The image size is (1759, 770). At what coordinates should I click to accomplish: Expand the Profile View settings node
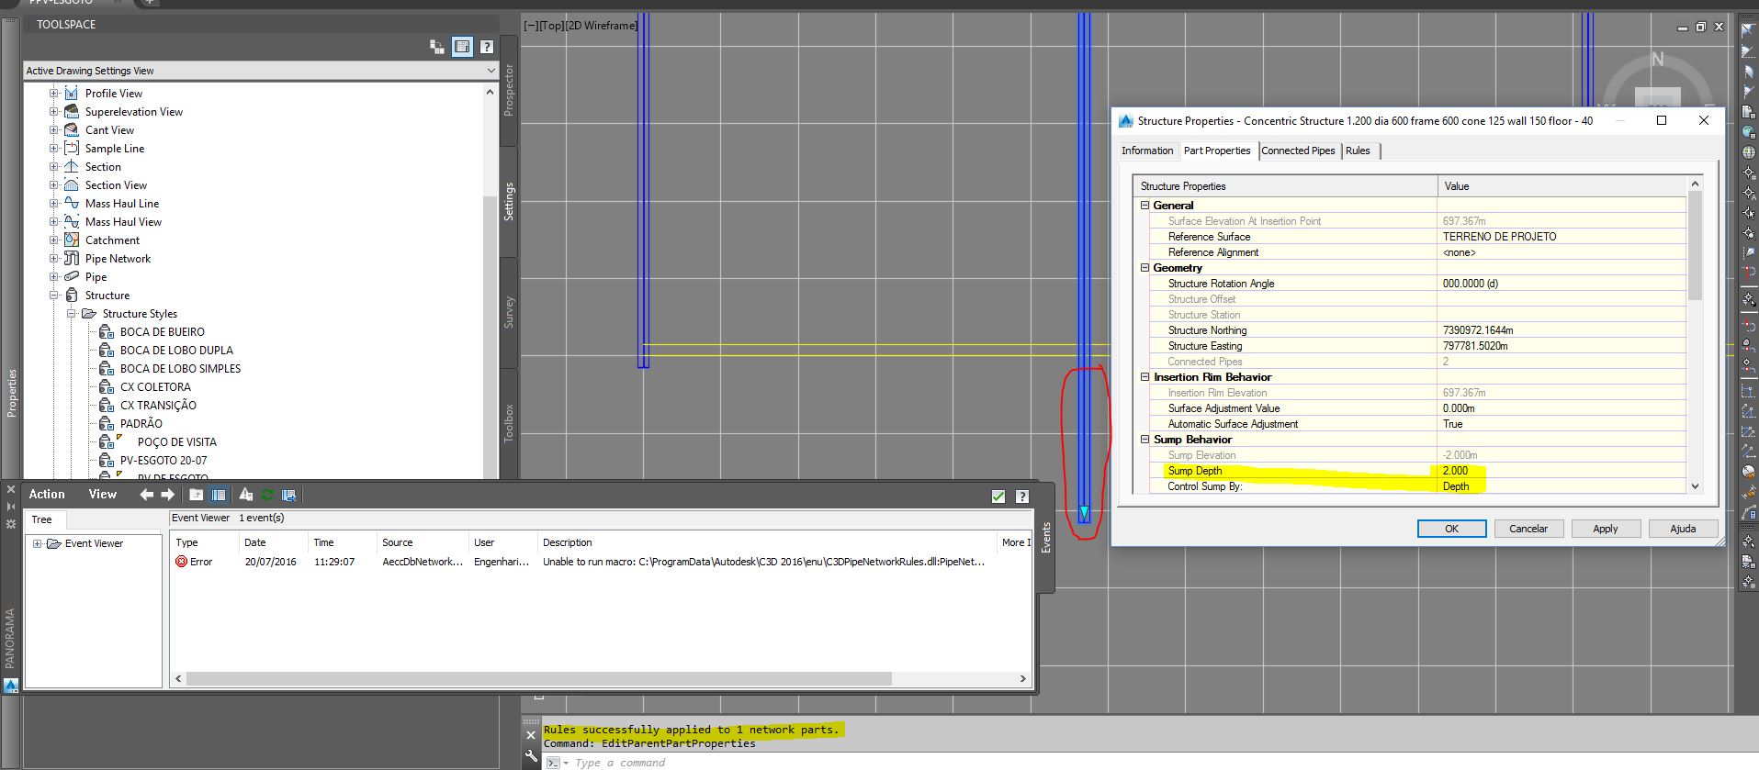pyautogui.click(x=54, y=93)
